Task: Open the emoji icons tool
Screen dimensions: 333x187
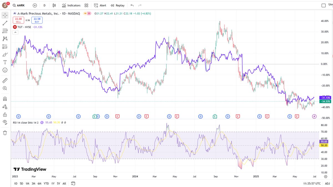Action: click(x=5, y=70)
